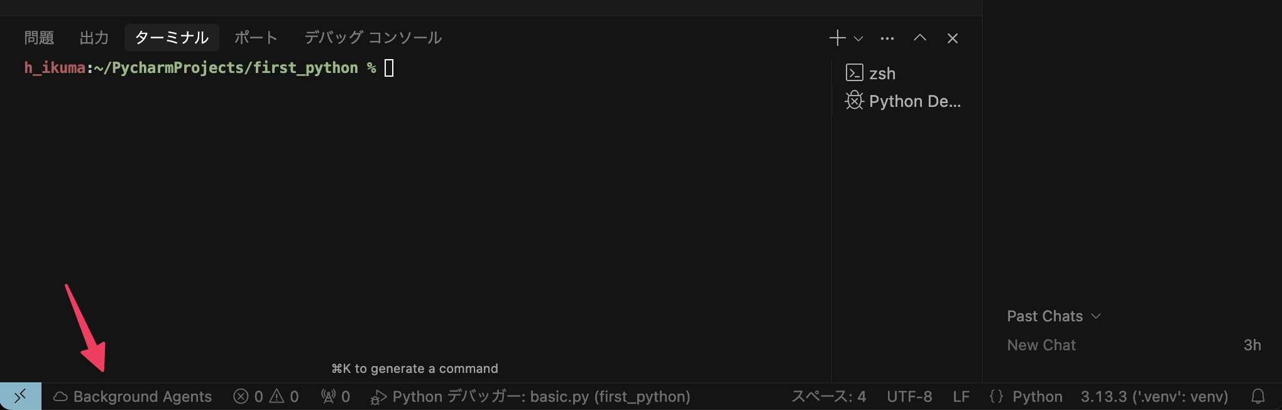Image resolution: width=1282 pixels, height=410 pixels.
Task: Click Python デバッガー: basic.py launch config
Action: [x=531, y=397]
